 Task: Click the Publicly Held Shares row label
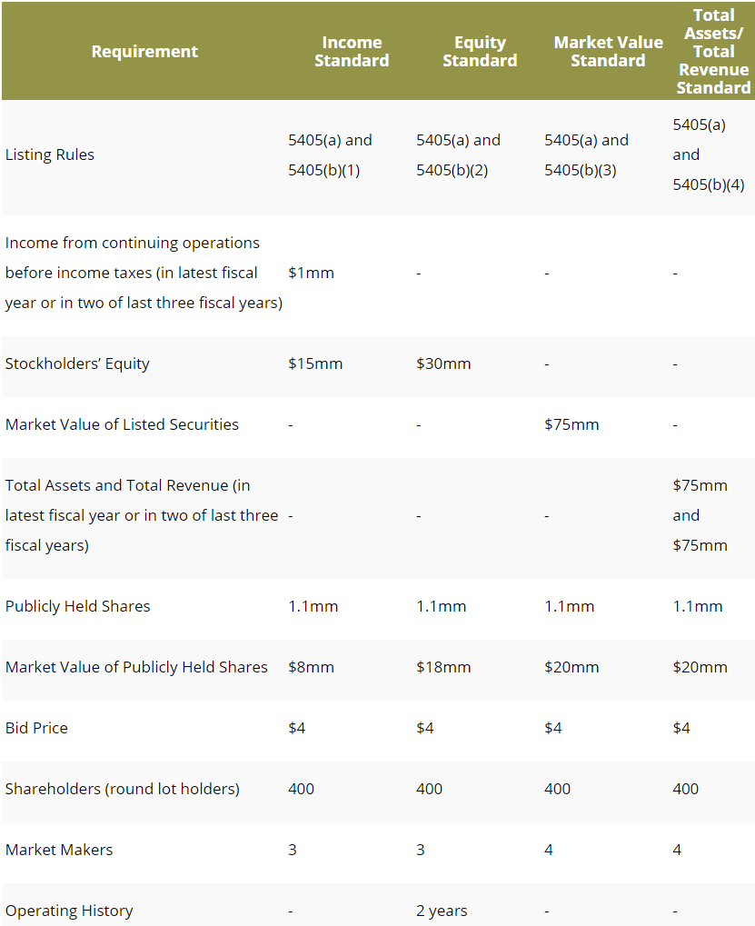point(78,606)
